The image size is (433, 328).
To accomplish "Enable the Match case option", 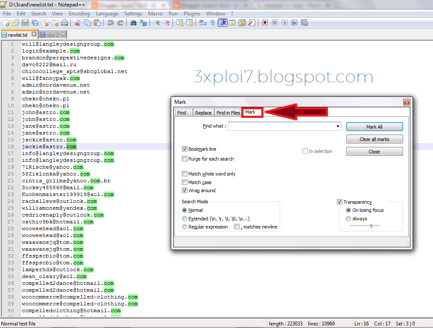I will (x=184, y=182).
